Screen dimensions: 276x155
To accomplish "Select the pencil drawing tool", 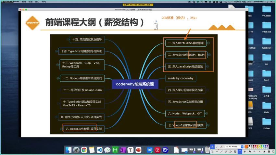I will (x=226, y=151).
